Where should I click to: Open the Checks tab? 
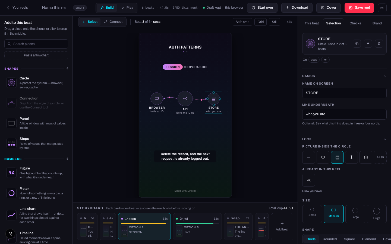pyautogui.click(x=355, y=23)
